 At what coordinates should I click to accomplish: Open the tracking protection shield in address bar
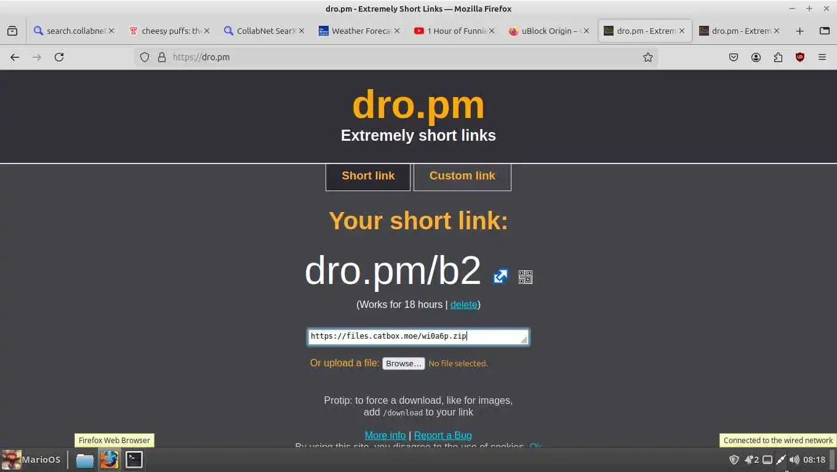[145, 57]
